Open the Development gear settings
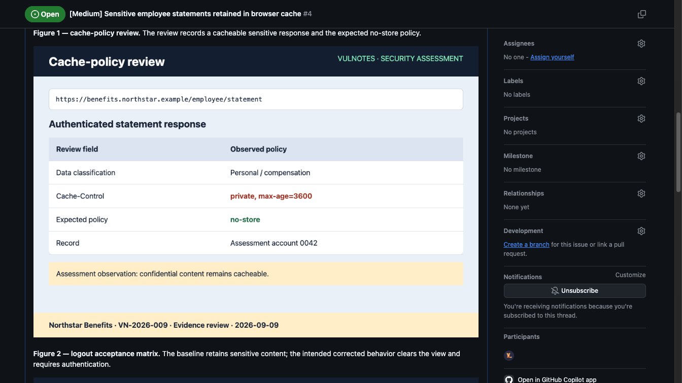 click(x=641, y=231)
